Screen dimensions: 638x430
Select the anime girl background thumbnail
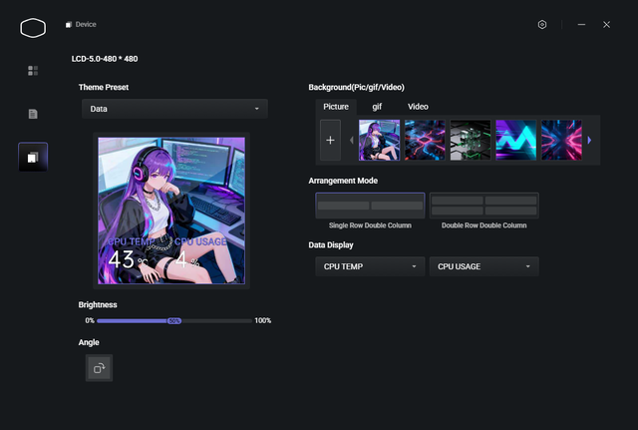click(379, 141)
